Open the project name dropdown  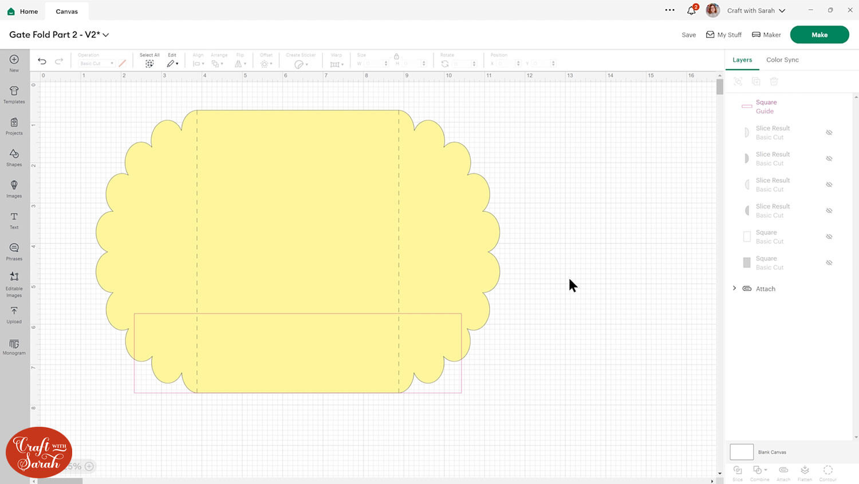click(x=106, y=35)
